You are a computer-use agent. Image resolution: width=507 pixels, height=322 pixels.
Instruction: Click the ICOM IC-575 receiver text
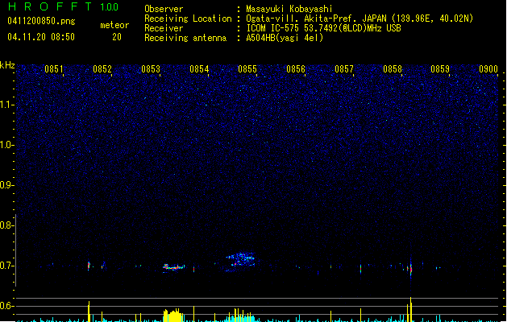point(324,28)
